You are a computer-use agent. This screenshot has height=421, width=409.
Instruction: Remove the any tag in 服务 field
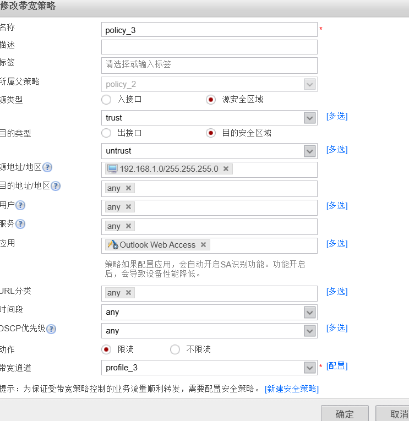coord(128,226)
